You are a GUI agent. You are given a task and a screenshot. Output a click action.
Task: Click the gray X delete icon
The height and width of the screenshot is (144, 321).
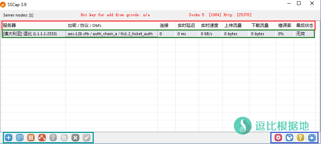pos(75,138)
